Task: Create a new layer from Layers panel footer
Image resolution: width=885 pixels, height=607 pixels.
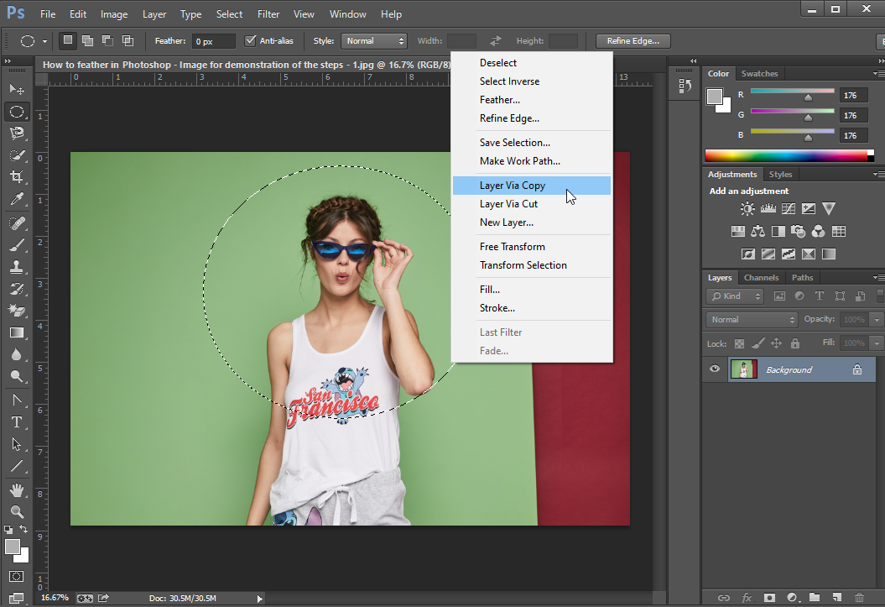Action: (x=836, y=597)
